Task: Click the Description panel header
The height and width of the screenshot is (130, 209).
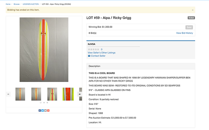Action: point(141,66)
